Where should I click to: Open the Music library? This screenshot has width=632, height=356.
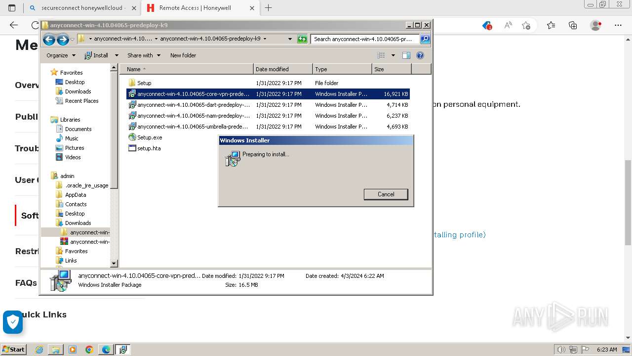pyautogui.click(x=72, y=138)
